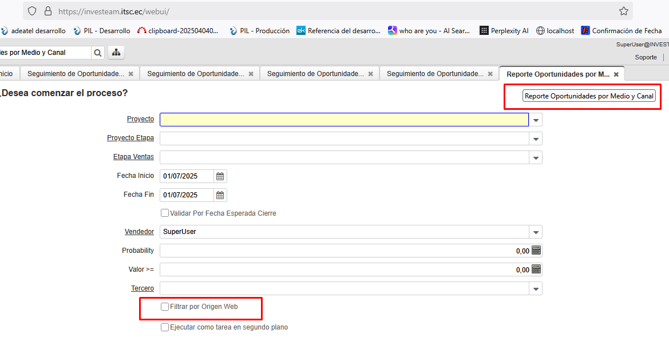Viewport: 669px width, 341px height.
Task: Click the Reporte Oportunidades por Medio y Canal button
Action: 589,96
